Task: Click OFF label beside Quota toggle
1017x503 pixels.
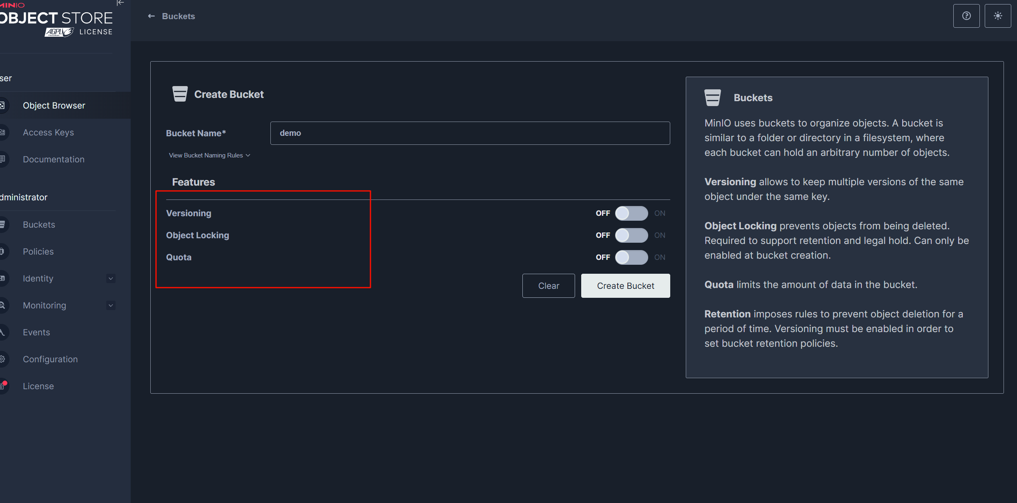Action: pyautogui.click(x=603, y=257)
